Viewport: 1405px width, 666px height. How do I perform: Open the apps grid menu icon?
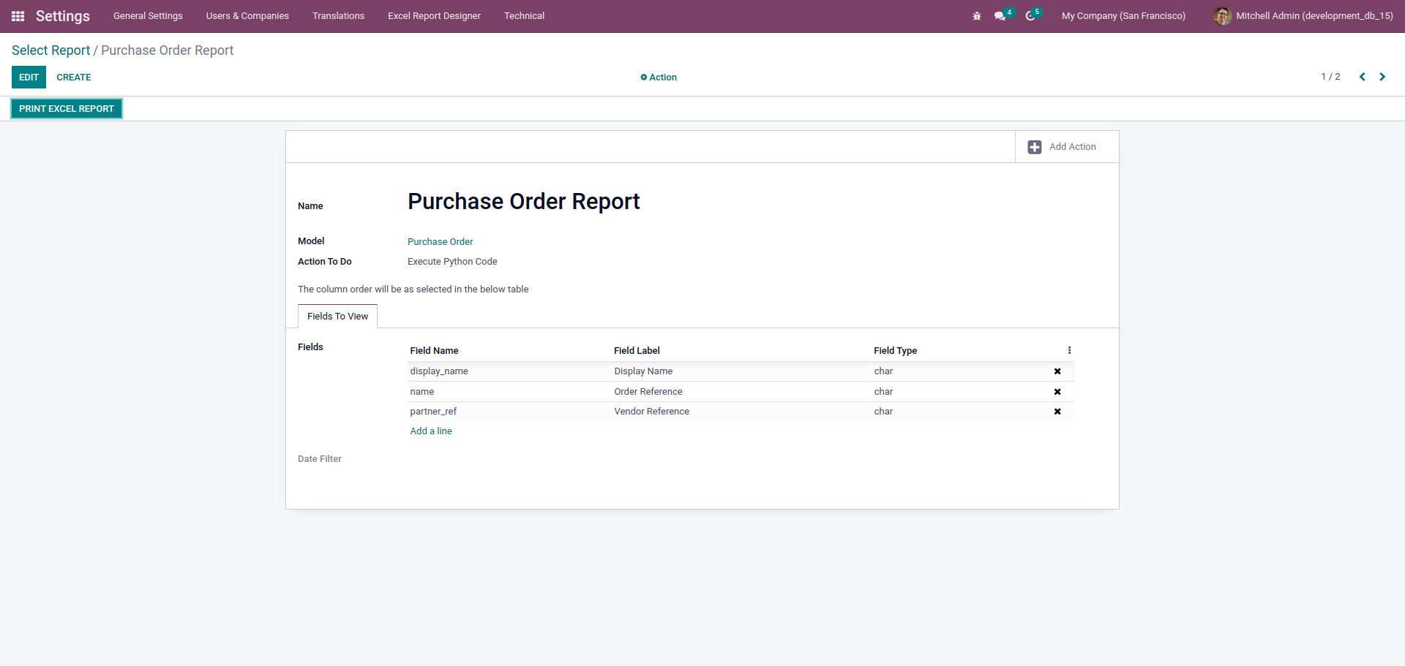tap(18, 16)
